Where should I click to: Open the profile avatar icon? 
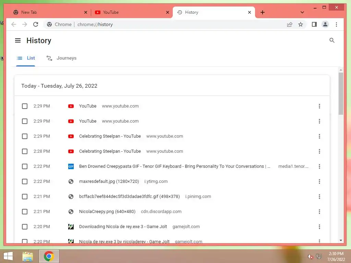point(325,24)
